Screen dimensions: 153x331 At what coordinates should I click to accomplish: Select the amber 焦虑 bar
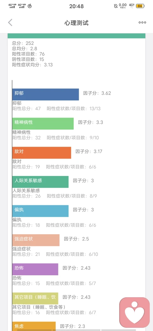[34, 326]
